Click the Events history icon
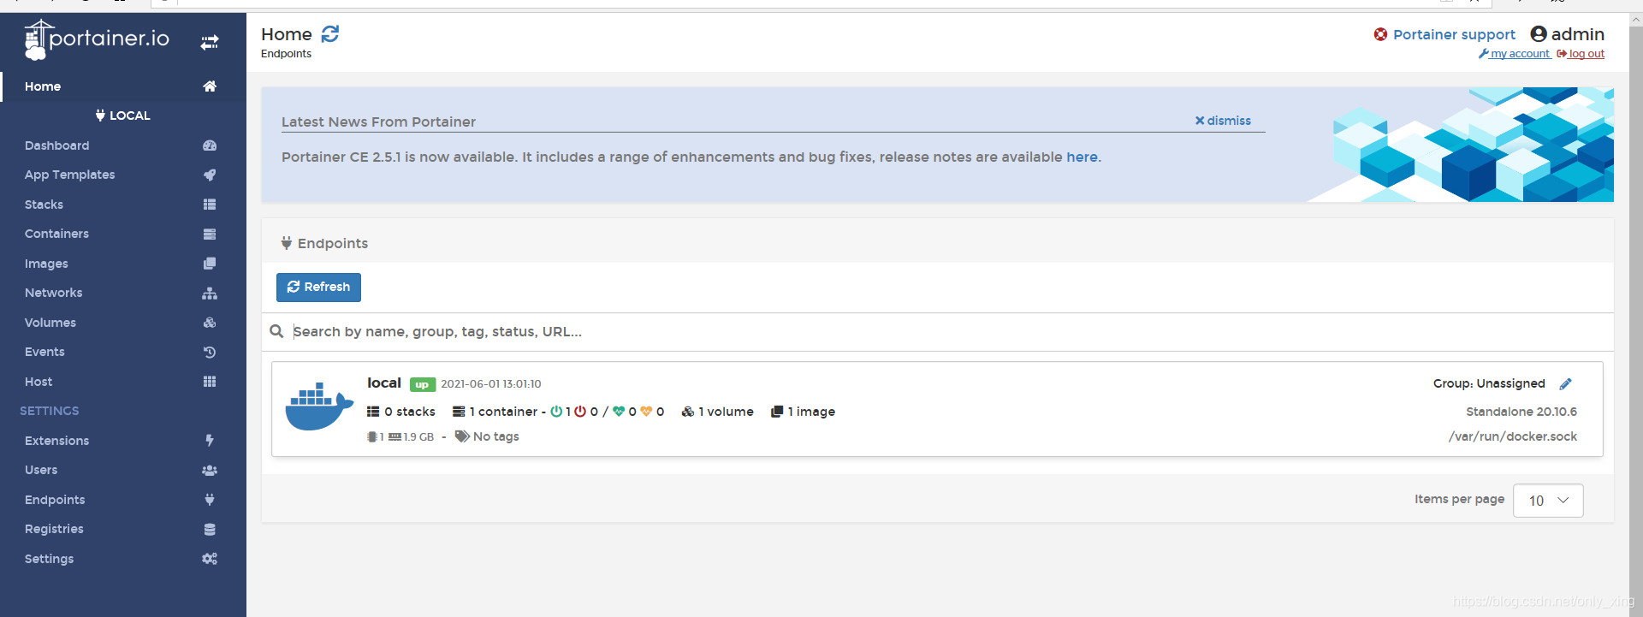 210,352
